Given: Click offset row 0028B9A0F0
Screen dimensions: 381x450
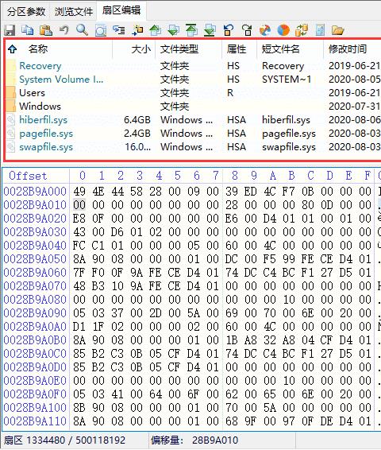Looking at the screenshot, I should point(35,394).
